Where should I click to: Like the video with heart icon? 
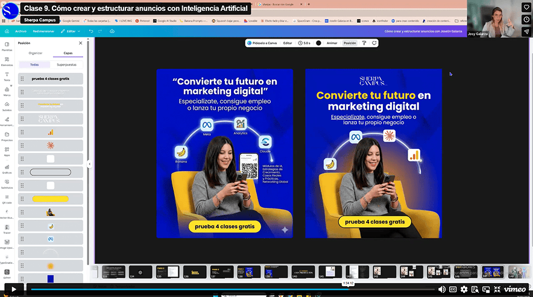pos(526,7)
